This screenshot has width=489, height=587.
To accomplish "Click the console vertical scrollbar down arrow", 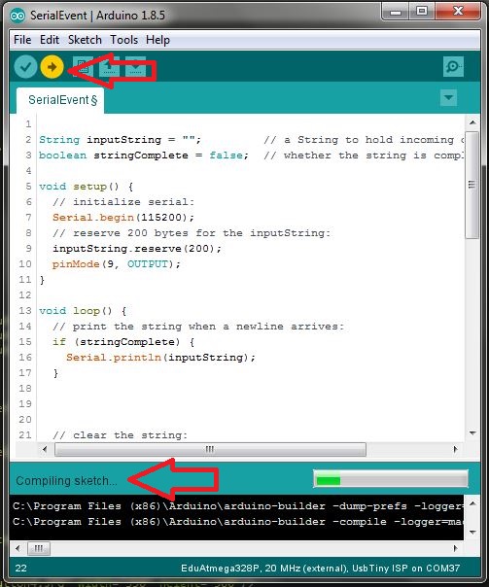I will point(472,532).
